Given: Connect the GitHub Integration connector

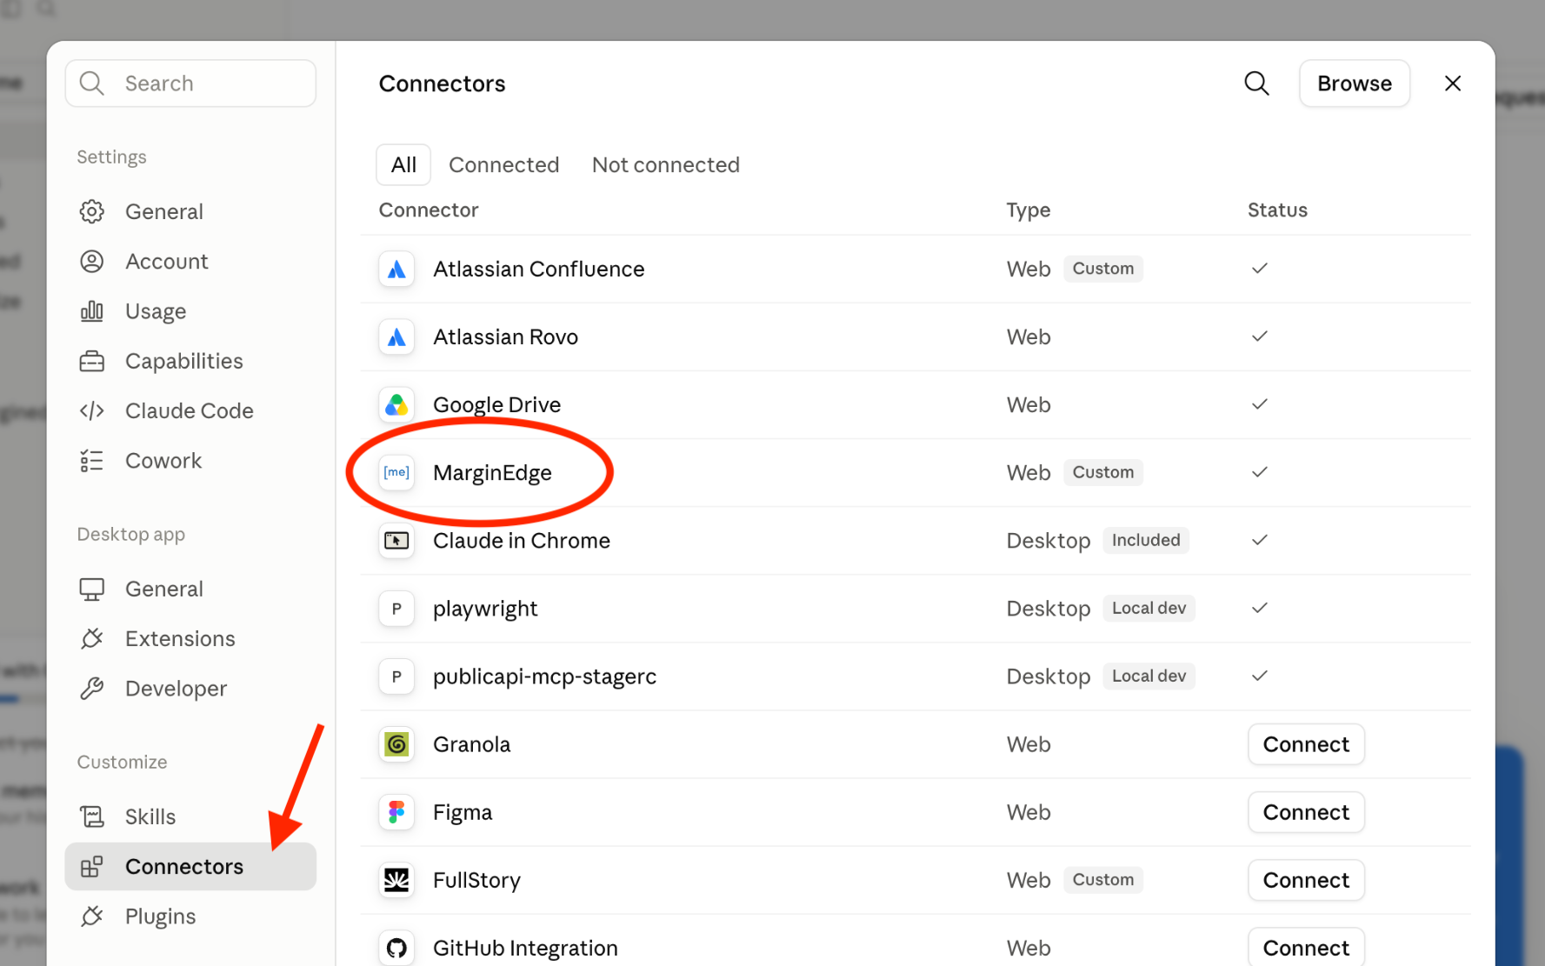Looking at the screenshot, I should pos(1306,947).
